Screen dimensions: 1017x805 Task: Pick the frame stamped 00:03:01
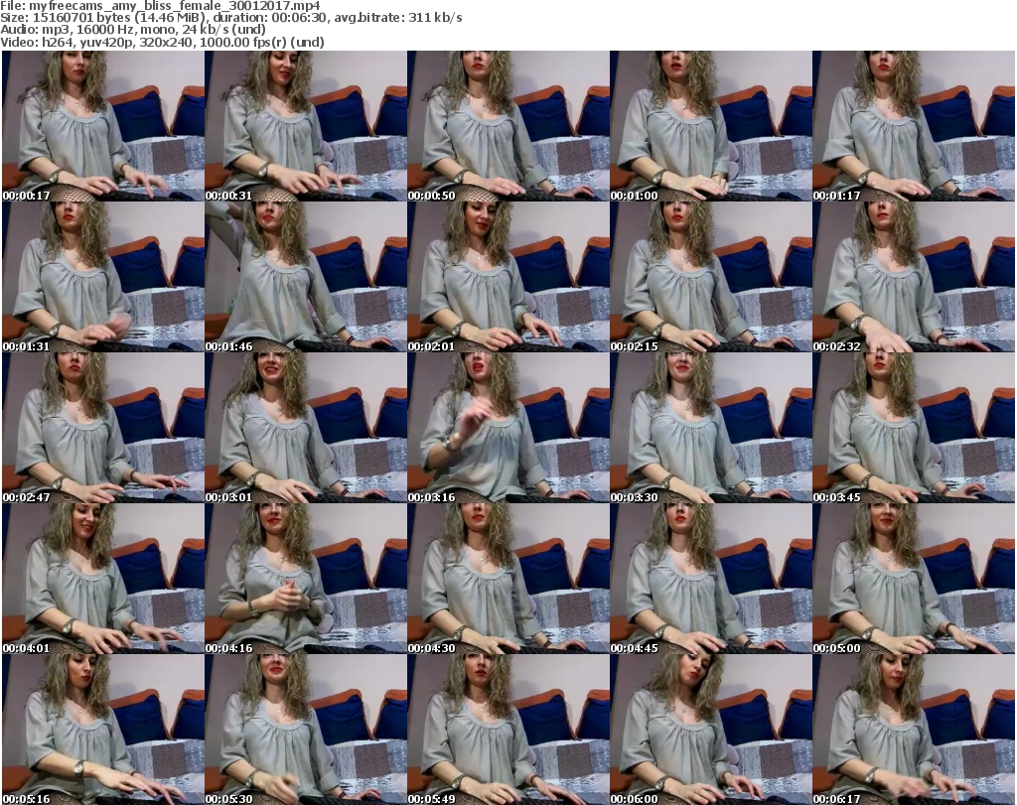[306, 428]
